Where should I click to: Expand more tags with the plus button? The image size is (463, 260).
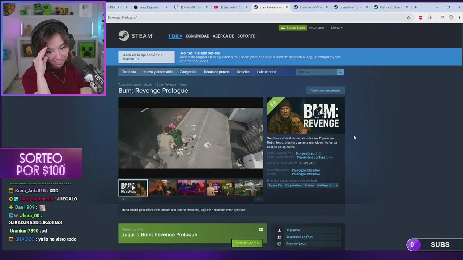pos(336,185)
